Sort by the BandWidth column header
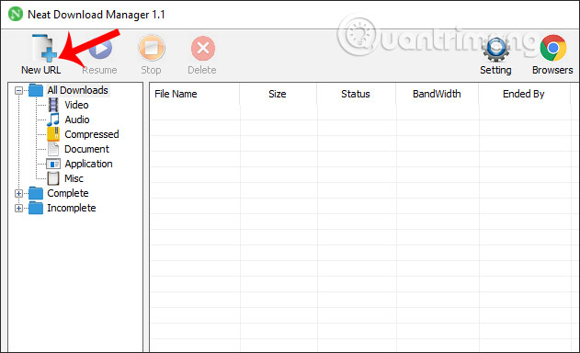580x353 pixels. [x=437, y=94]
